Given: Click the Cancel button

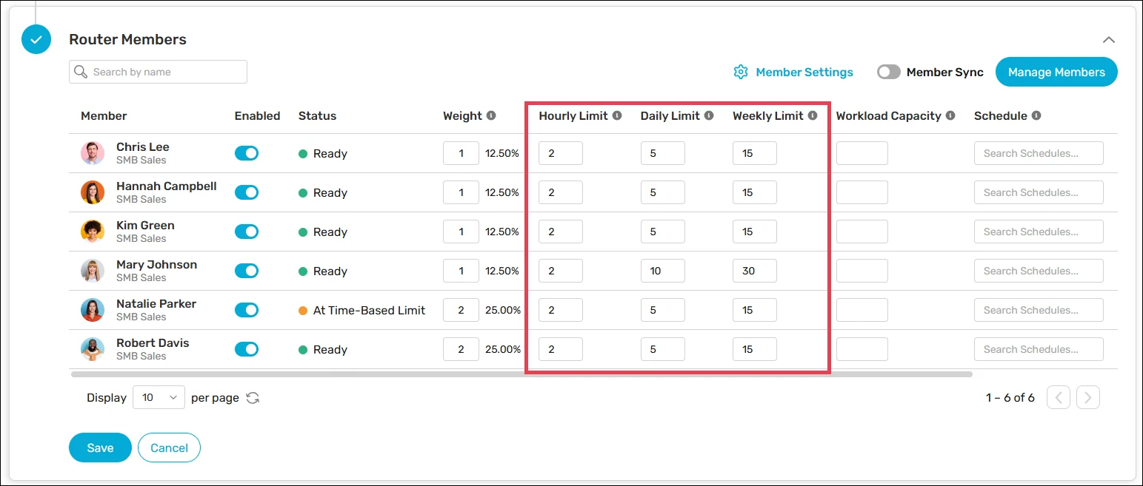Looking at the screenshot, I should tap(169, 448).
